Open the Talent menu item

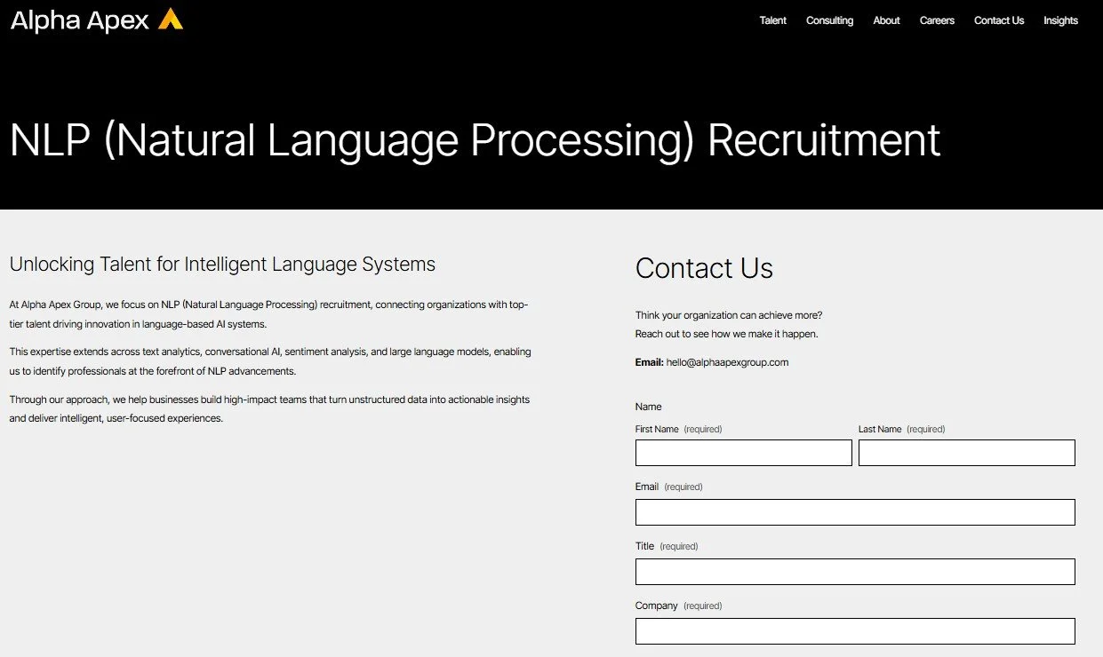(x=772, y=20)
